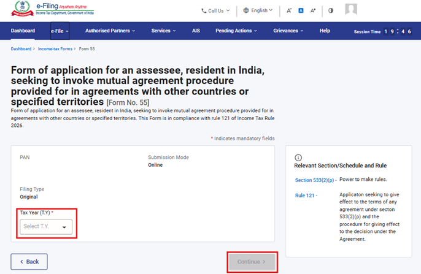Click the decrease font size A- icon

(x=289, y=10)
